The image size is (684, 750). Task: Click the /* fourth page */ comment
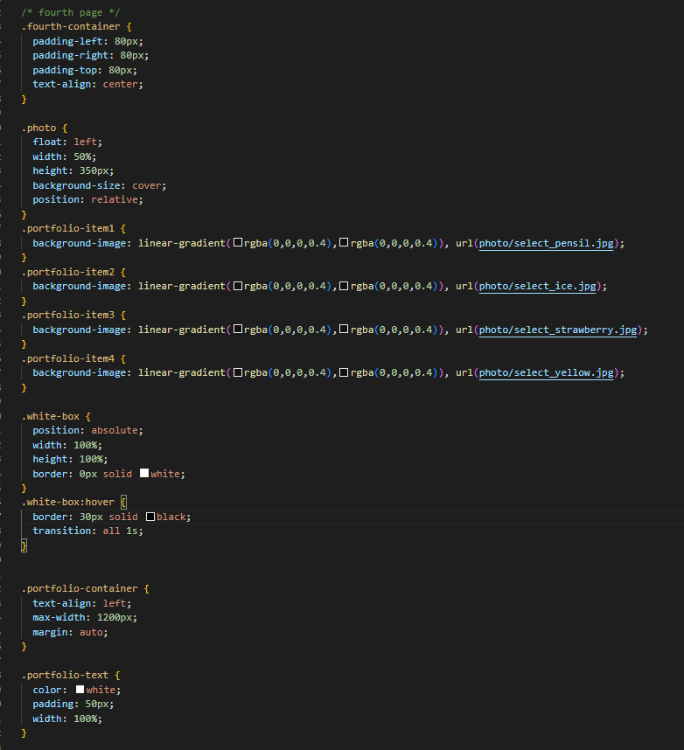[x=71, y=12]
